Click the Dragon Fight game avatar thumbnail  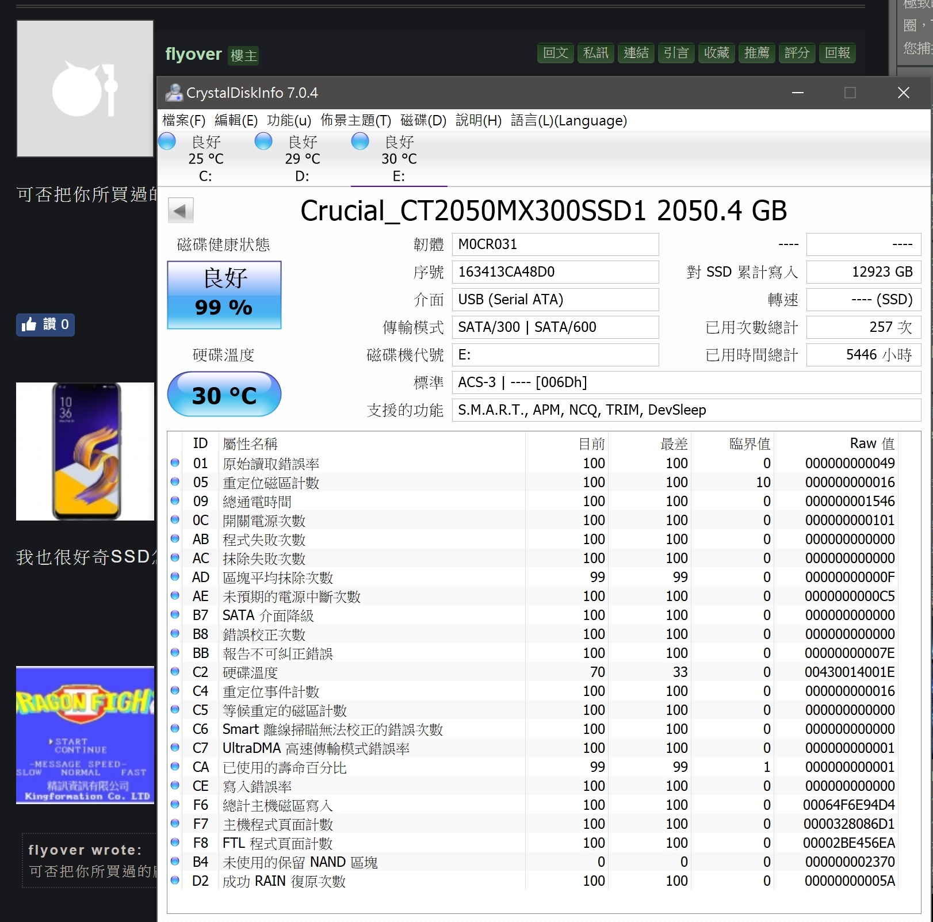(x=85, y=735)
